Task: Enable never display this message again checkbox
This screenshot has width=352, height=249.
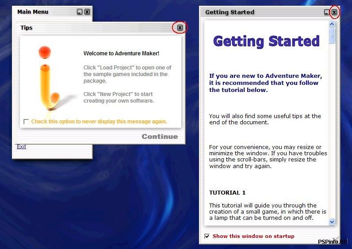Action: tap(26, 122)
